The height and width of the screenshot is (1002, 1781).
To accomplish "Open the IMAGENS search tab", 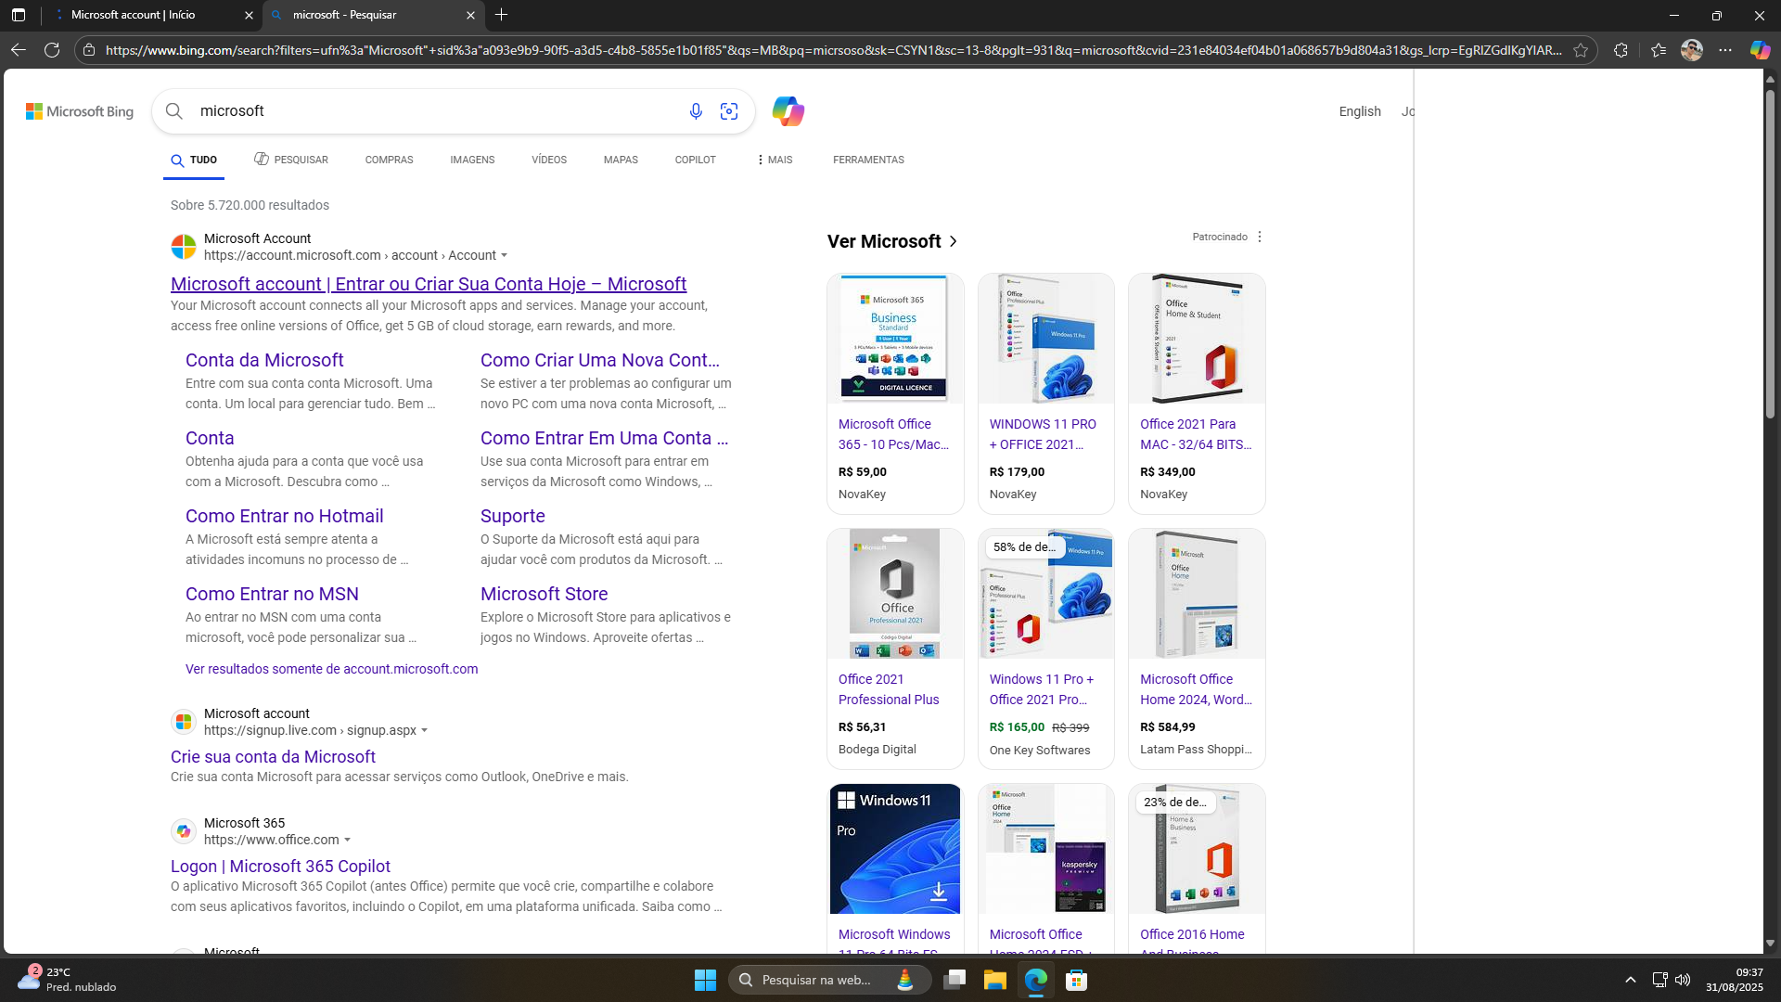I will [473, 160].
